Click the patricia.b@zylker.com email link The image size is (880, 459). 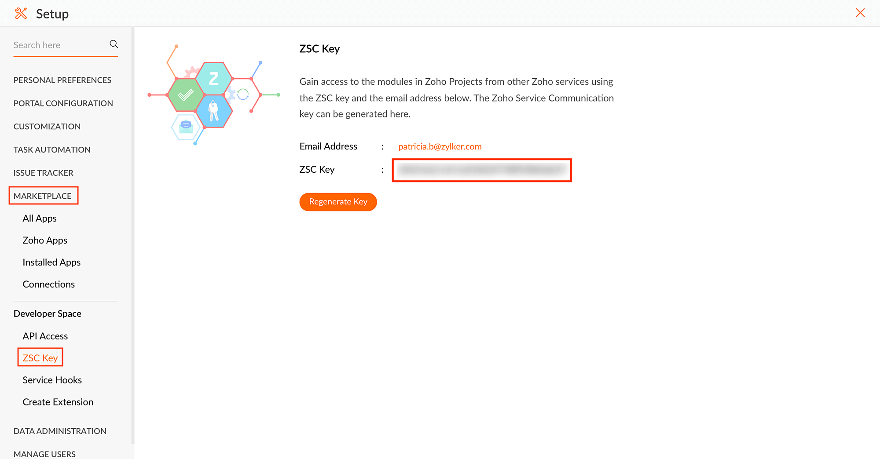pyautogui.click(x=440, y=147)
